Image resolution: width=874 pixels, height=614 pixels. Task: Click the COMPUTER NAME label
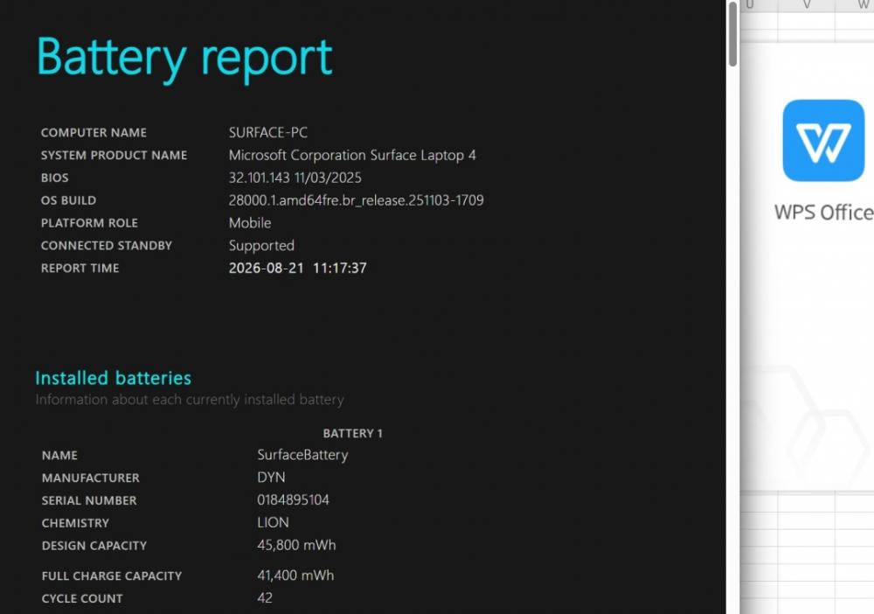pyautogui.click(x=94, y=133)
